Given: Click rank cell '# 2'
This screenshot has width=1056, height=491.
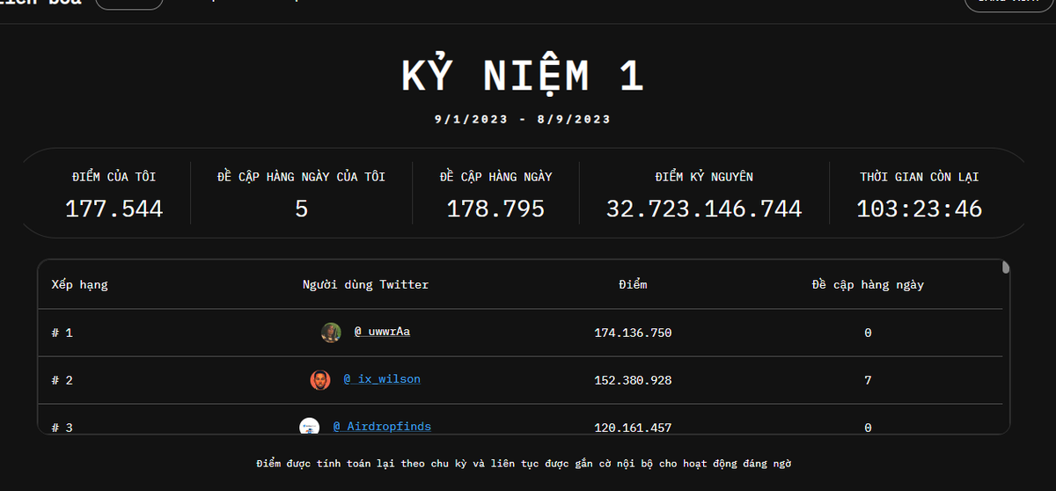Looking at the screenshot, I should click(62, 380).
